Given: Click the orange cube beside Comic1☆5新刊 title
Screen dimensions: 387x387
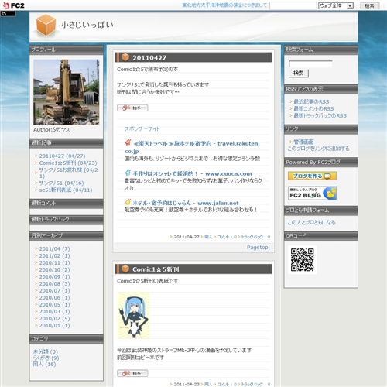Looking at the screenshot, I should point(125,269).
